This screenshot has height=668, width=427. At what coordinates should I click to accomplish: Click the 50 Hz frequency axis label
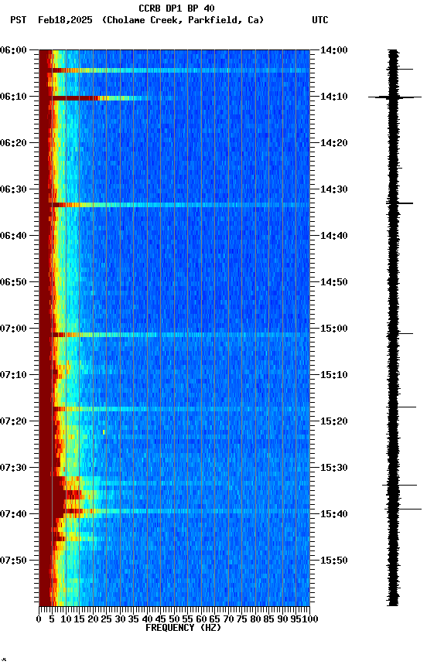(x=174, y=619)
